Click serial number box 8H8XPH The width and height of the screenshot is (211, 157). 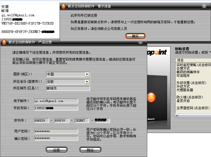click(42, 121)
